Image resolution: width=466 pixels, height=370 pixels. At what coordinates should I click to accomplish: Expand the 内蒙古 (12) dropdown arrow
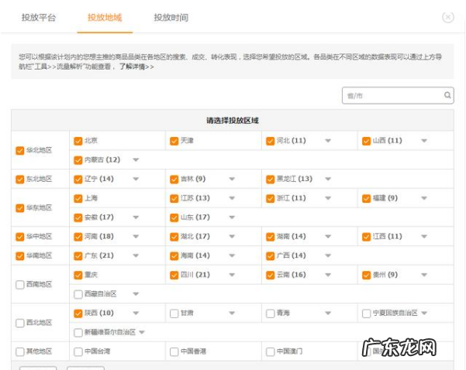tap(136, 160)
